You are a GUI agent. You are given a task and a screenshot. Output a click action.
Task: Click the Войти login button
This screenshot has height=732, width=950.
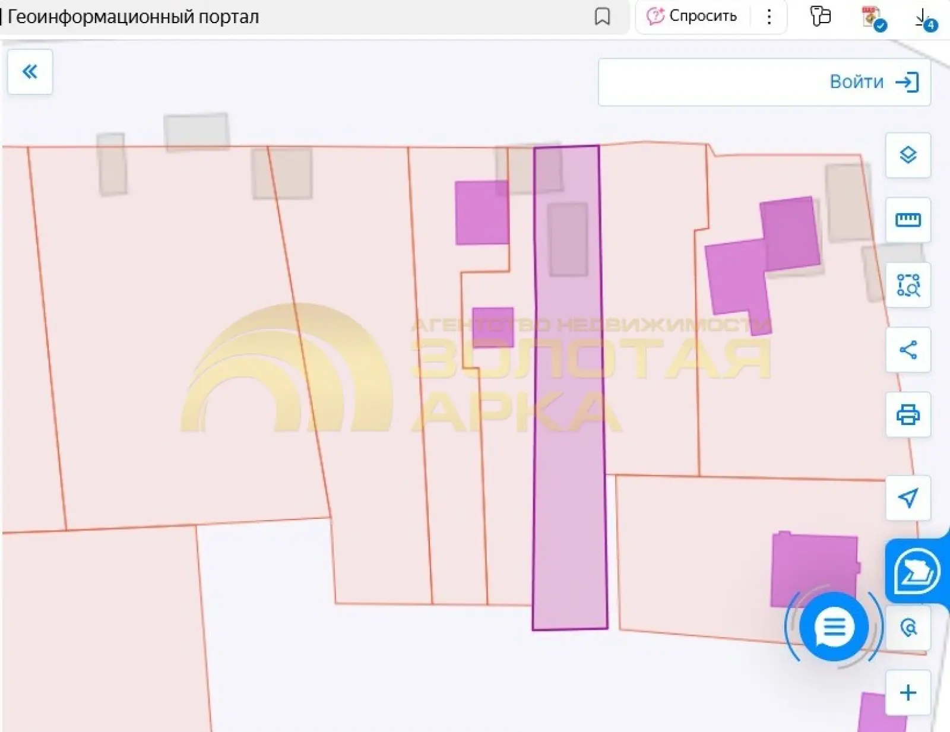[764, 82]
